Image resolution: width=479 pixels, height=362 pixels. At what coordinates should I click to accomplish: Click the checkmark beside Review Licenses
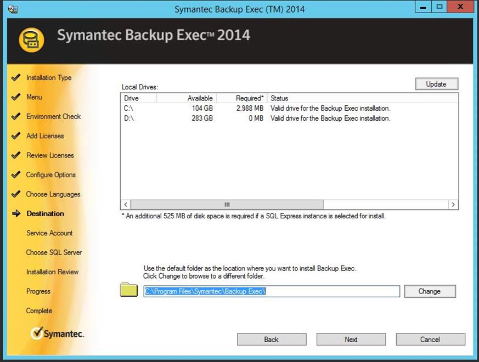(x=16, y=155)
